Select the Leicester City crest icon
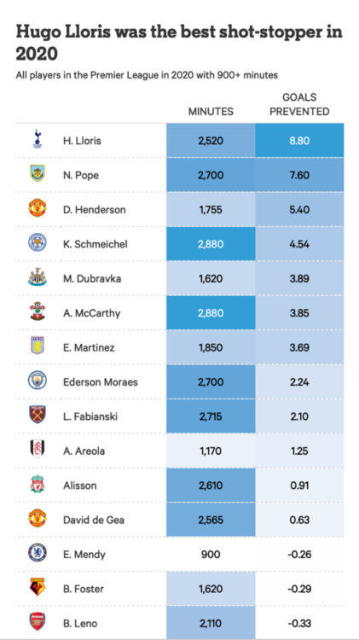This screenshot has height=640, width=359. 38,242
